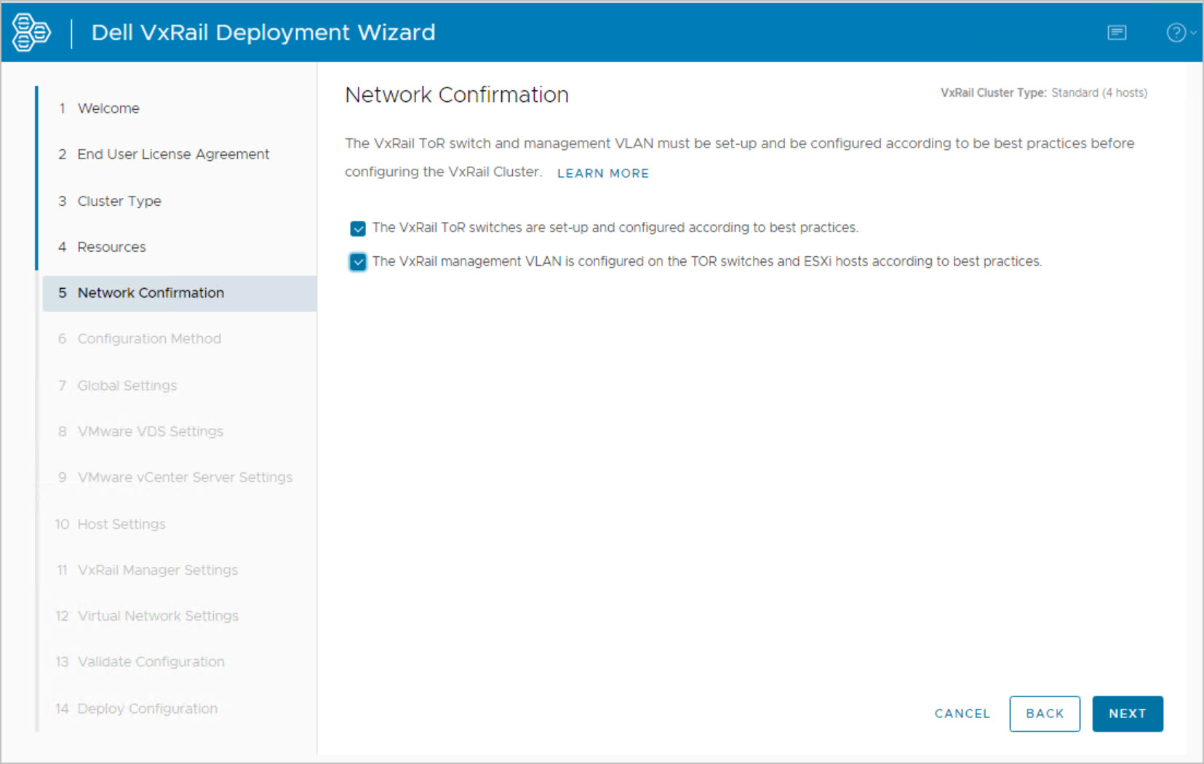Uncheck the ToR switches best practices checkbox
The width and height of the screenshot is (1204, 764).
[x=358, y=229]
